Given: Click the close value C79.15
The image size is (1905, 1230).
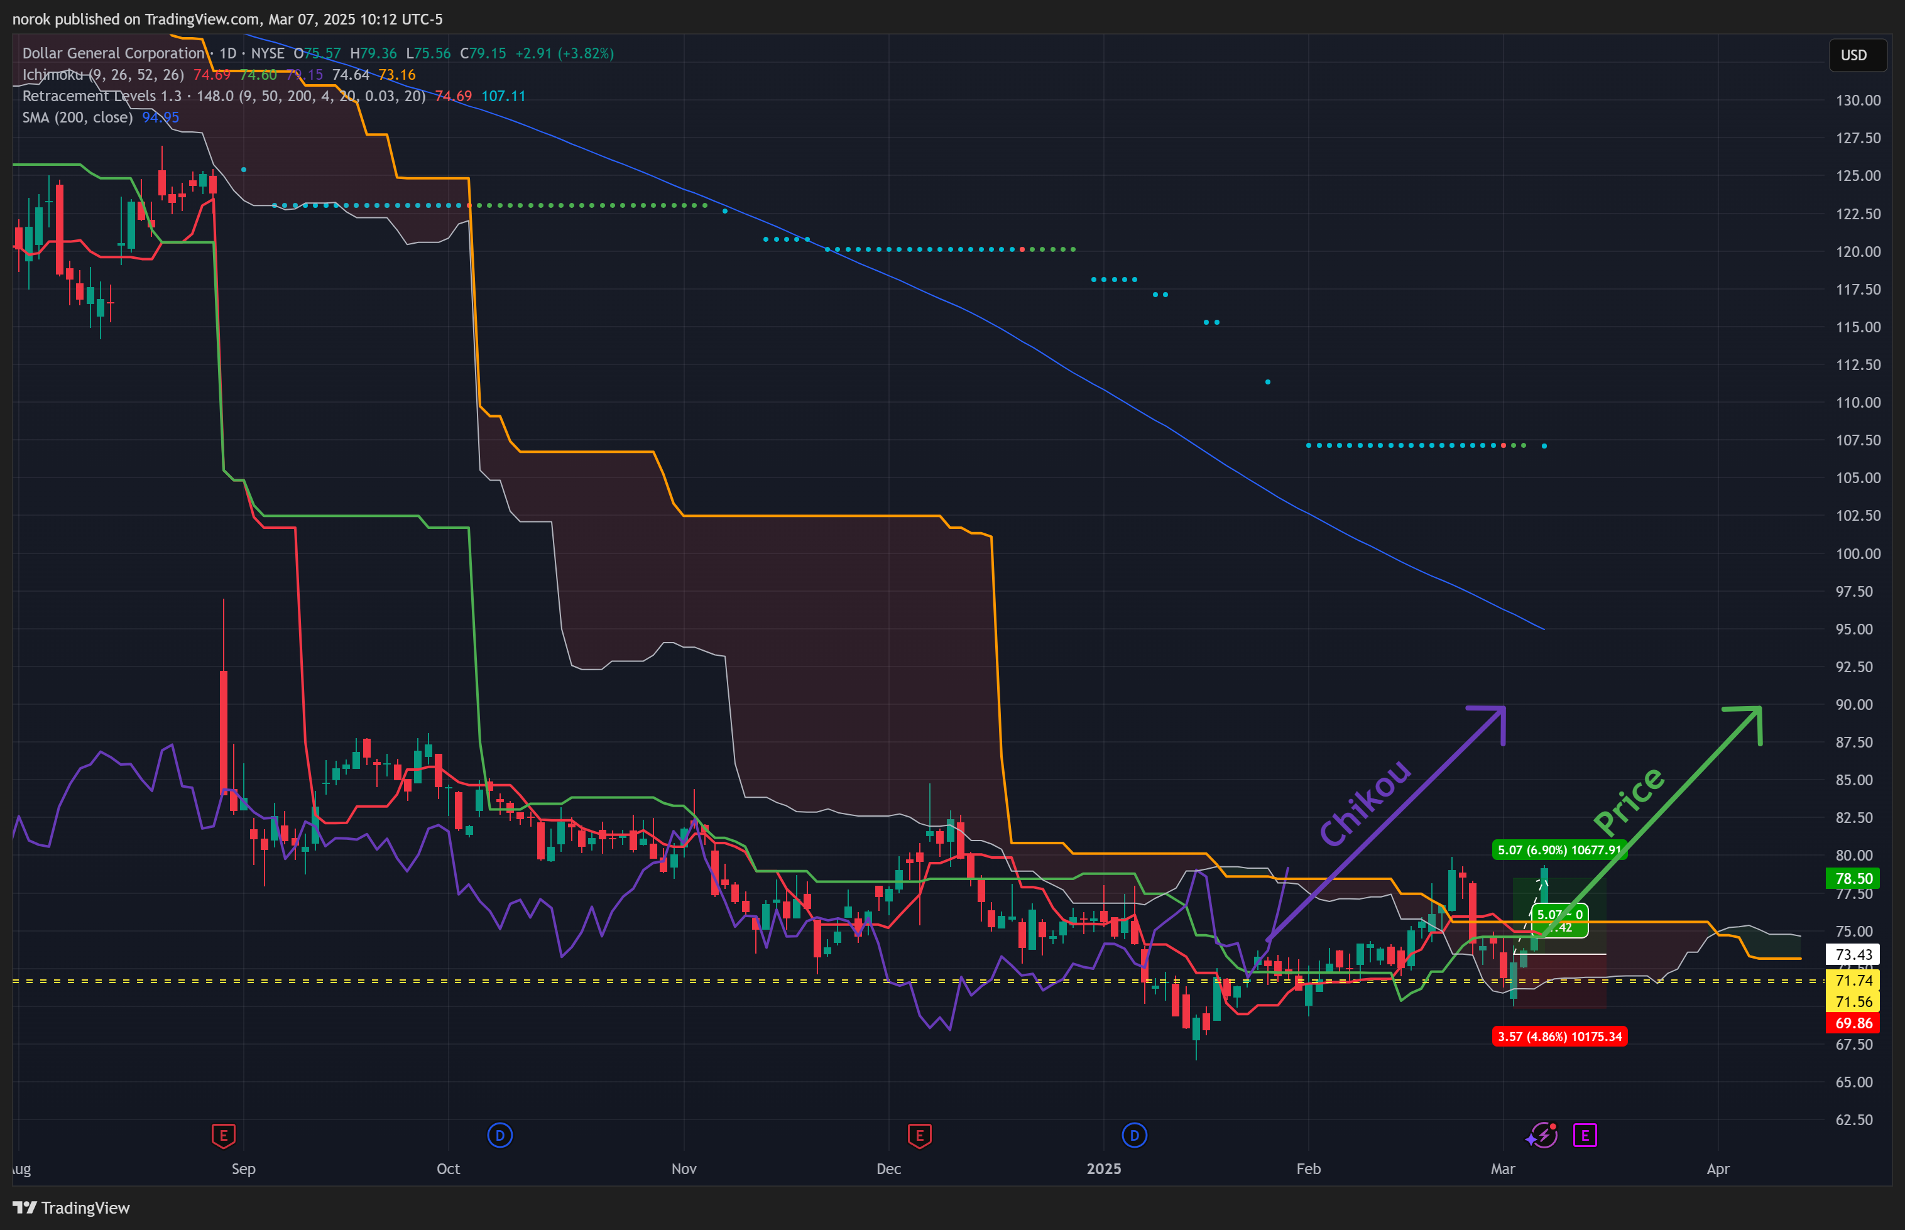Looking at the screenshot, I should point(483,53).
